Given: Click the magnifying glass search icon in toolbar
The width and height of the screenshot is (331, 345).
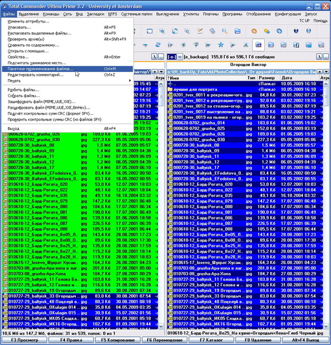Looking at the screenshot, I should [225, 31].
